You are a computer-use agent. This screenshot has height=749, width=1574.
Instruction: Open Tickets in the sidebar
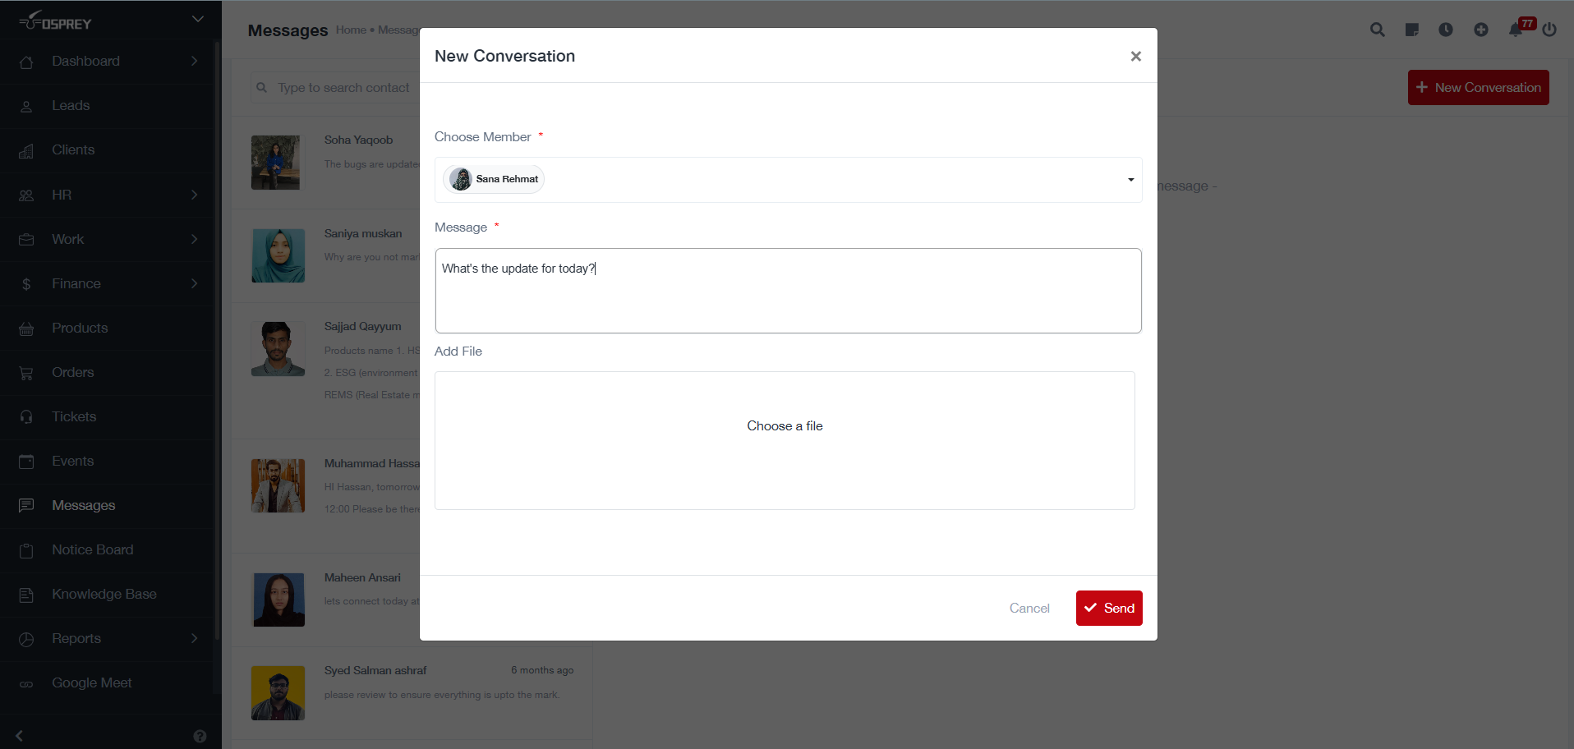74,416
